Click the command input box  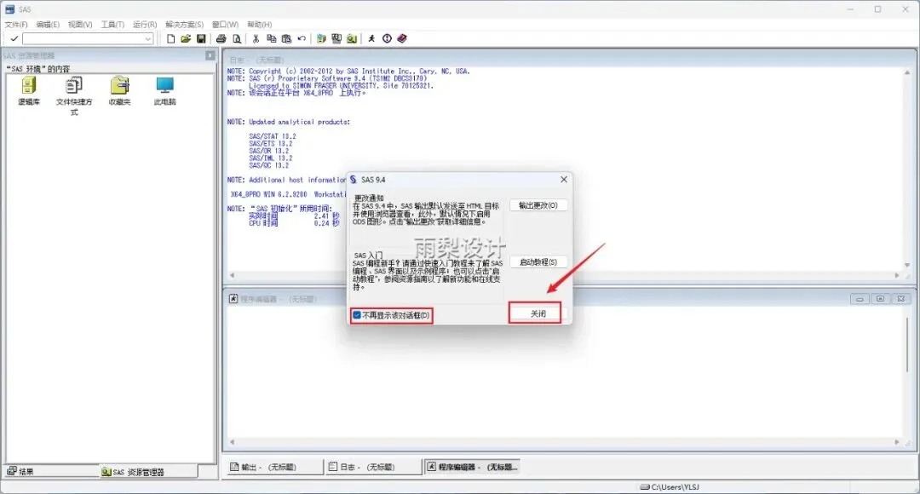pyautogui.click(x=83, y=38)
